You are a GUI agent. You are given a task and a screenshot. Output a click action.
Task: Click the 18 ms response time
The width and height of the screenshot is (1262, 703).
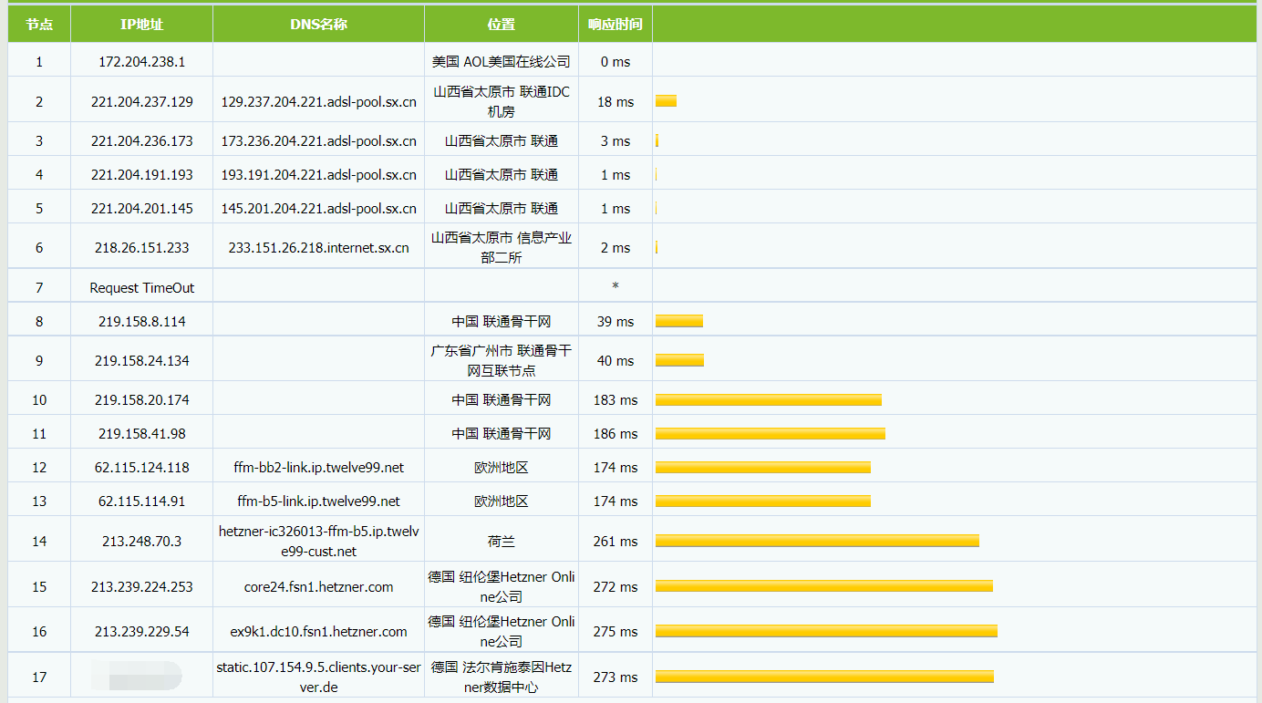click(615, 101)
